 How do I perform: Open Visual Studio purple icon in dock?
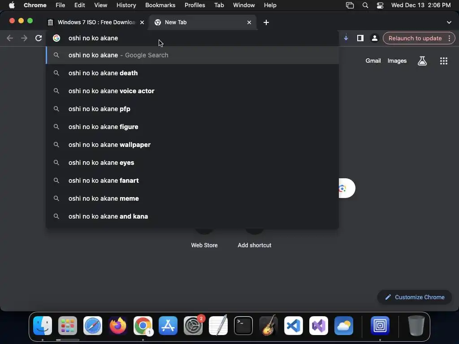pyautogui.click(x=319, y=326)
